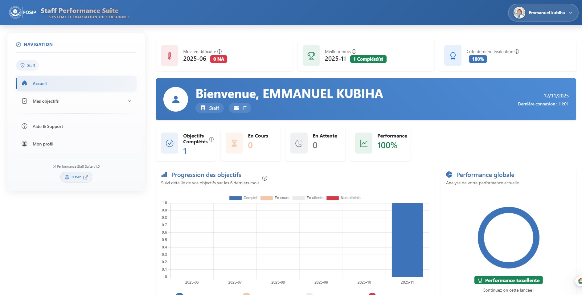Toggle the Complet legend series
The image size is (582, 295).
point(243,198)
